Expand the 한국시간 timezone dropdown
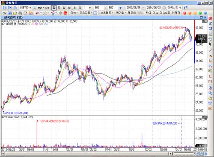This screenshot has height=157, width=214. (180, 8)
